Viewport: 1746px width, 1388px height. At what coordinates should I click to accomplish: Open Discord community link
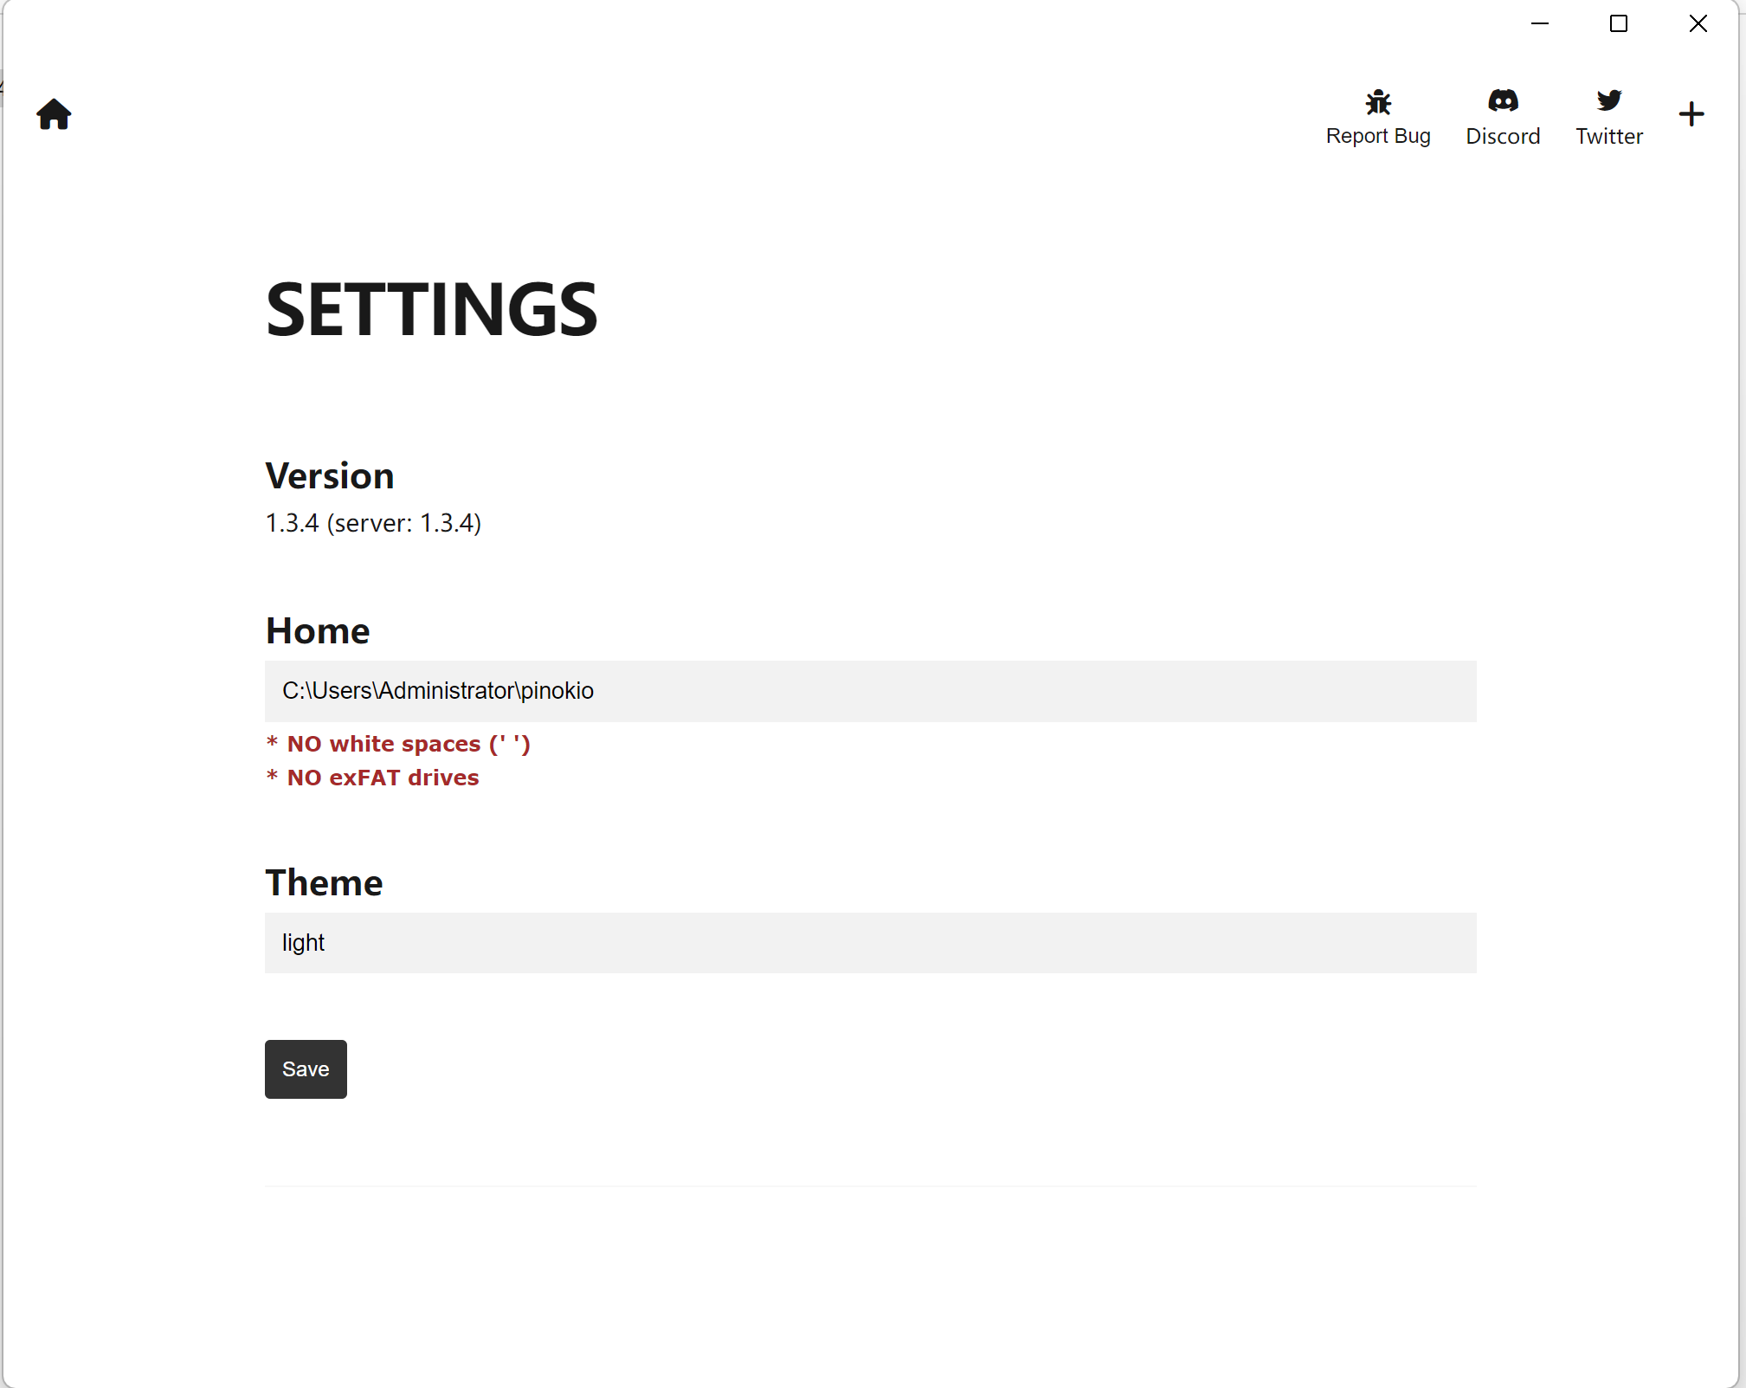(x=1502, y=115)
